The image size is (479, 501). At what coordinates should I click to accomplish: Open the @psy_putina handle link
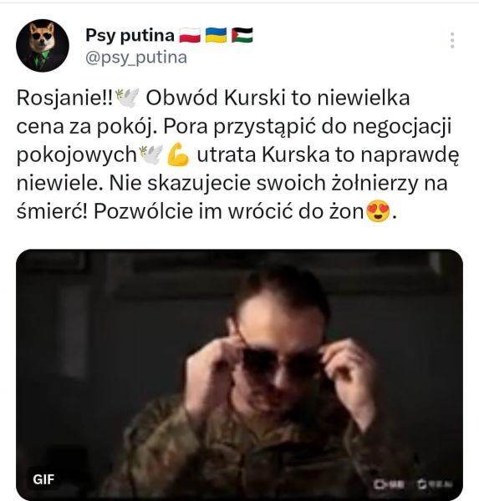(136, 58)
